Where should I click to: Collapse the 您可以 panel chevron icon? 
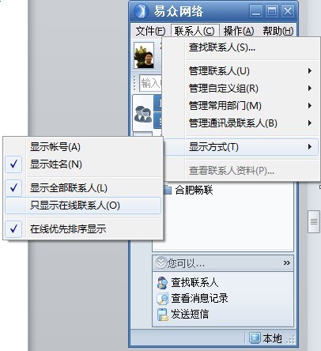click(160, 262)
